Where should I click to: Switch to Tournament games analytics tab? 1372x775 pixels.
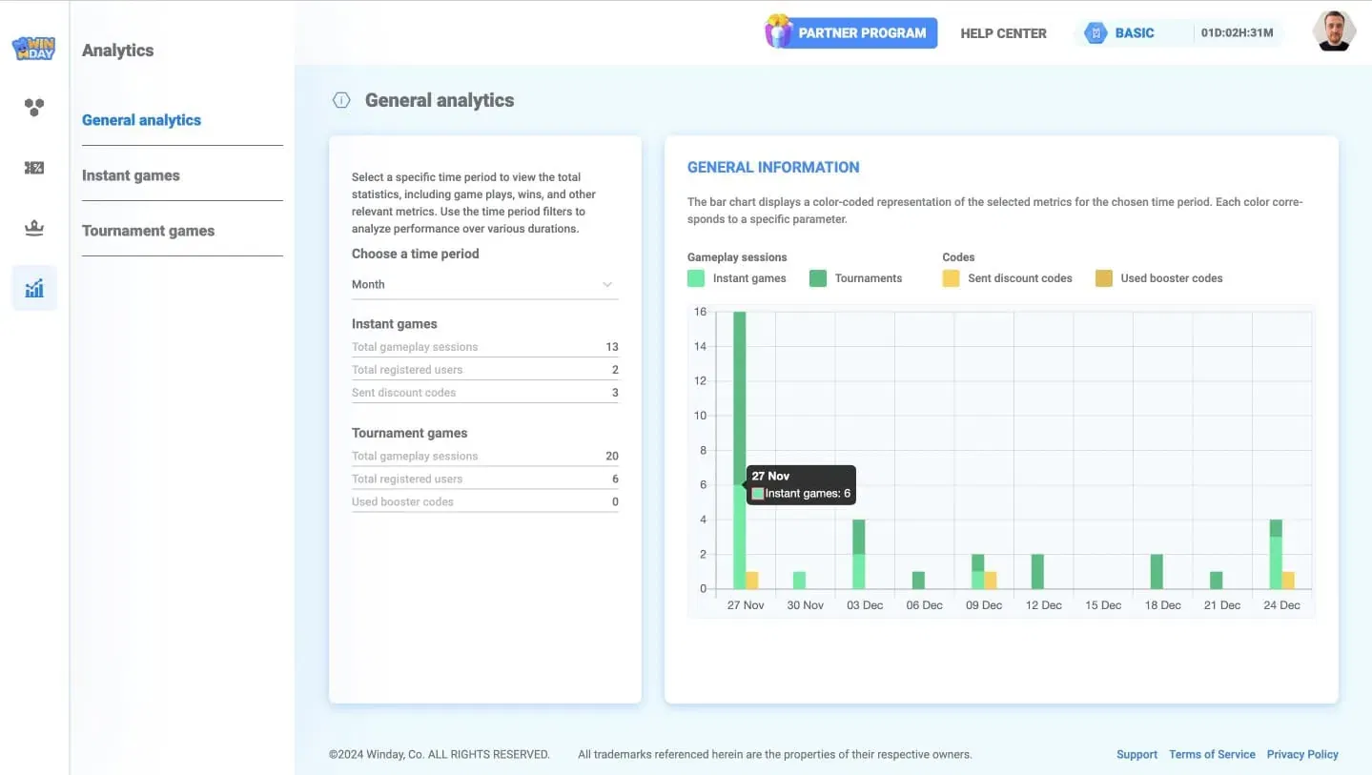coord(148,231)
